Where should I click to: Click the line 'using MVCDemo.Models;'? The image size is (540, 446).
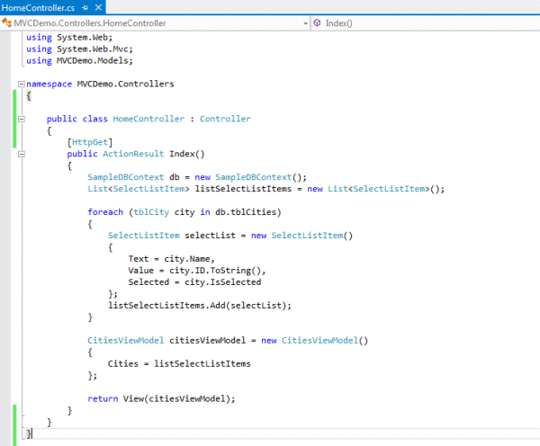(x=79, y=60)
